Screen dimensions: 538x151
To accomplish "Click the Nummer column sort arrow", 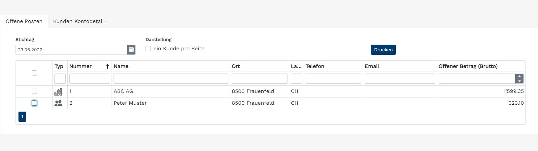I will pos(108,66).
